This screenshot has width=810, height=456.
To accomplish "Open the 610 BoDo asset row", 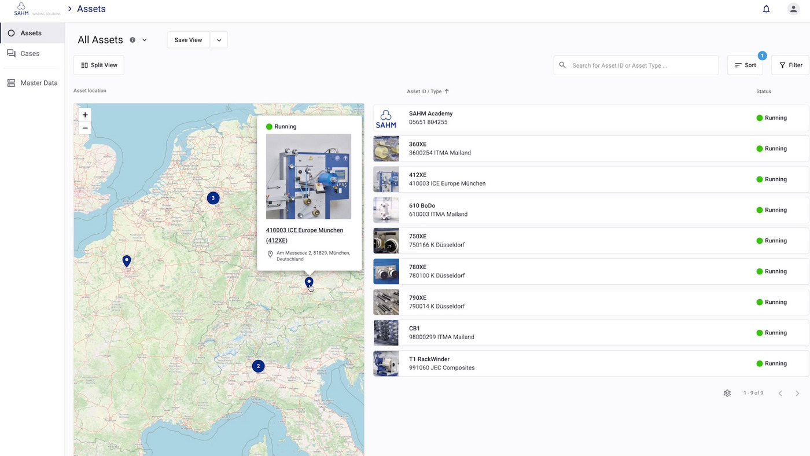I will 591,210.
